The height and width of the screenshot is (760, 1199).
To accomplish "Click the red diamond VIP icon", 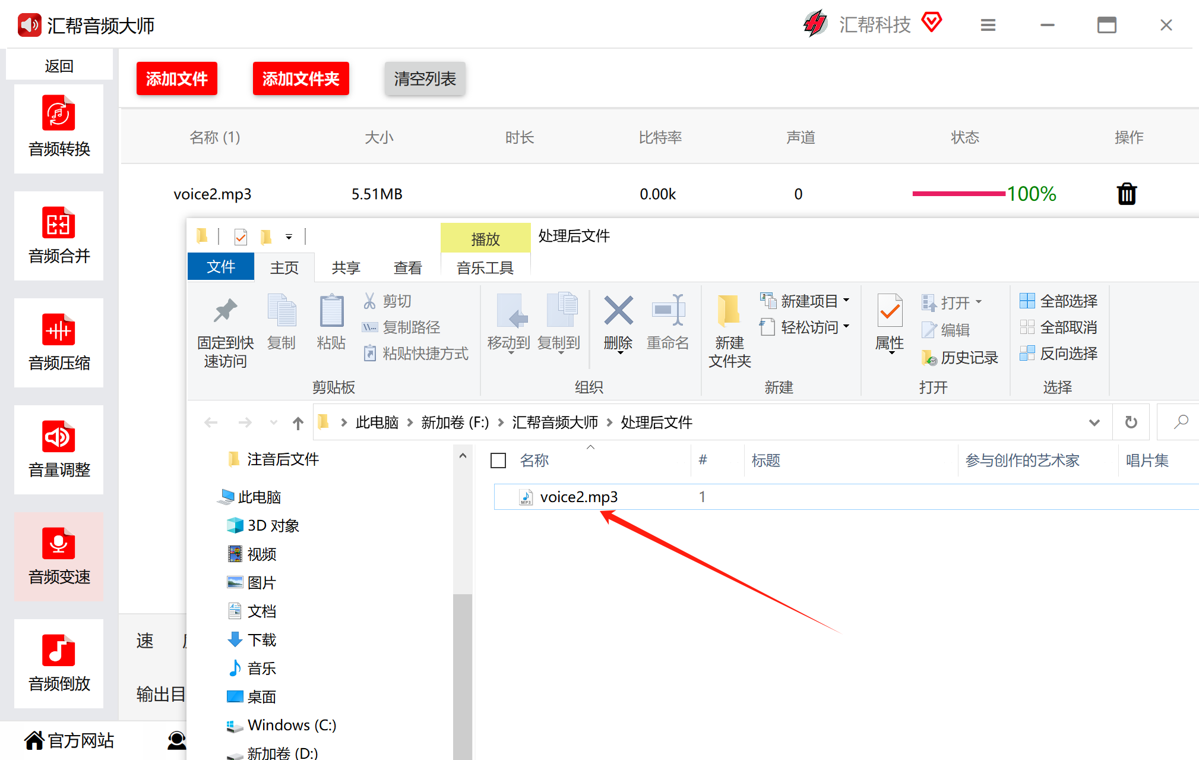I will point(932,23).
